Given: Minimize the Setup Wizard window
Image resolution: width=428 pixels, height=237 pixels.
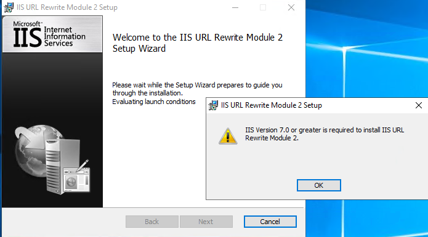Looking at the screenshot, I should 235,7.
